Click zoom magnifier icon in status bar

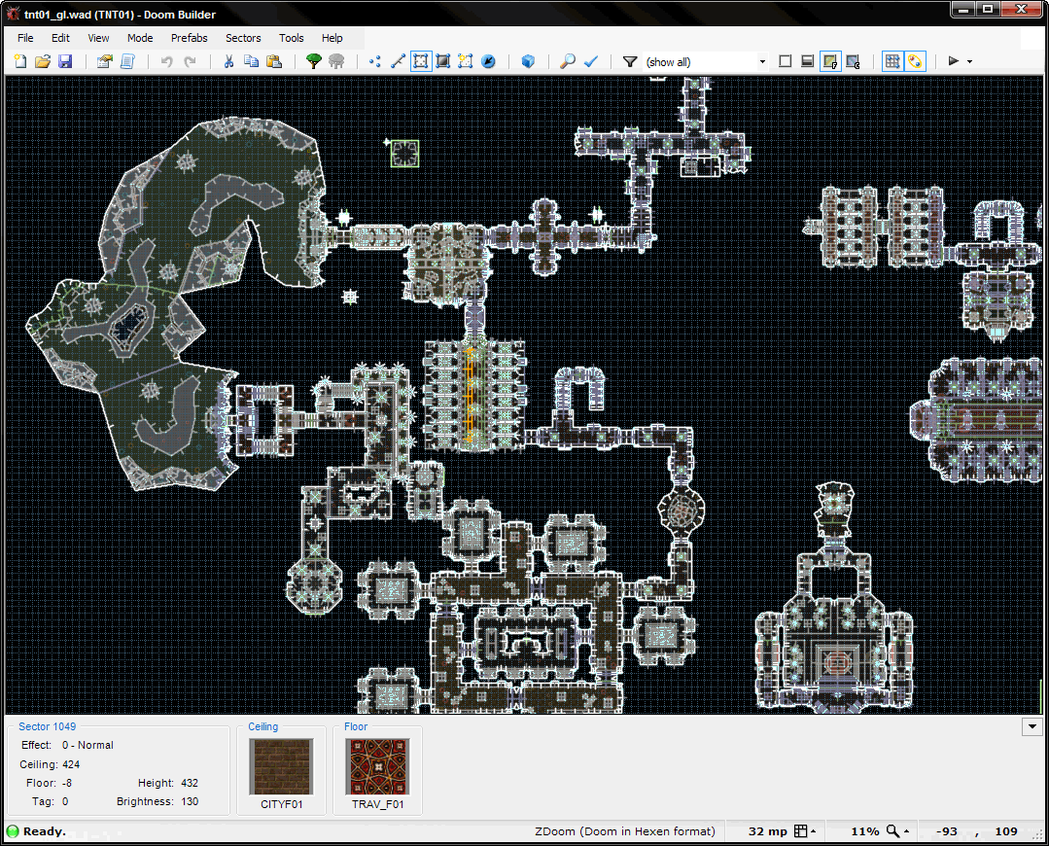(x=893, y=831)
